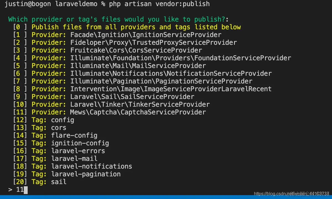This screenshot has width=332, height=199.
Task: Click the command 'php artisan vendor:publish'
Action: tap(159, 4)
